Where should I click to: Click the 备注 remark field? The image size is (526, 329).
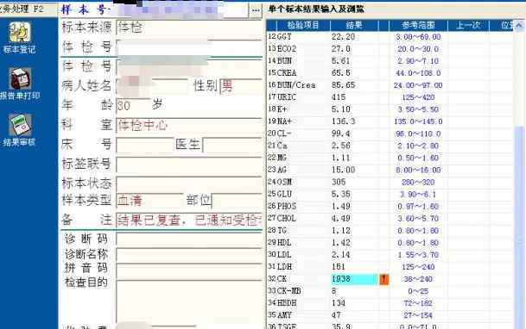coord(189,220)
